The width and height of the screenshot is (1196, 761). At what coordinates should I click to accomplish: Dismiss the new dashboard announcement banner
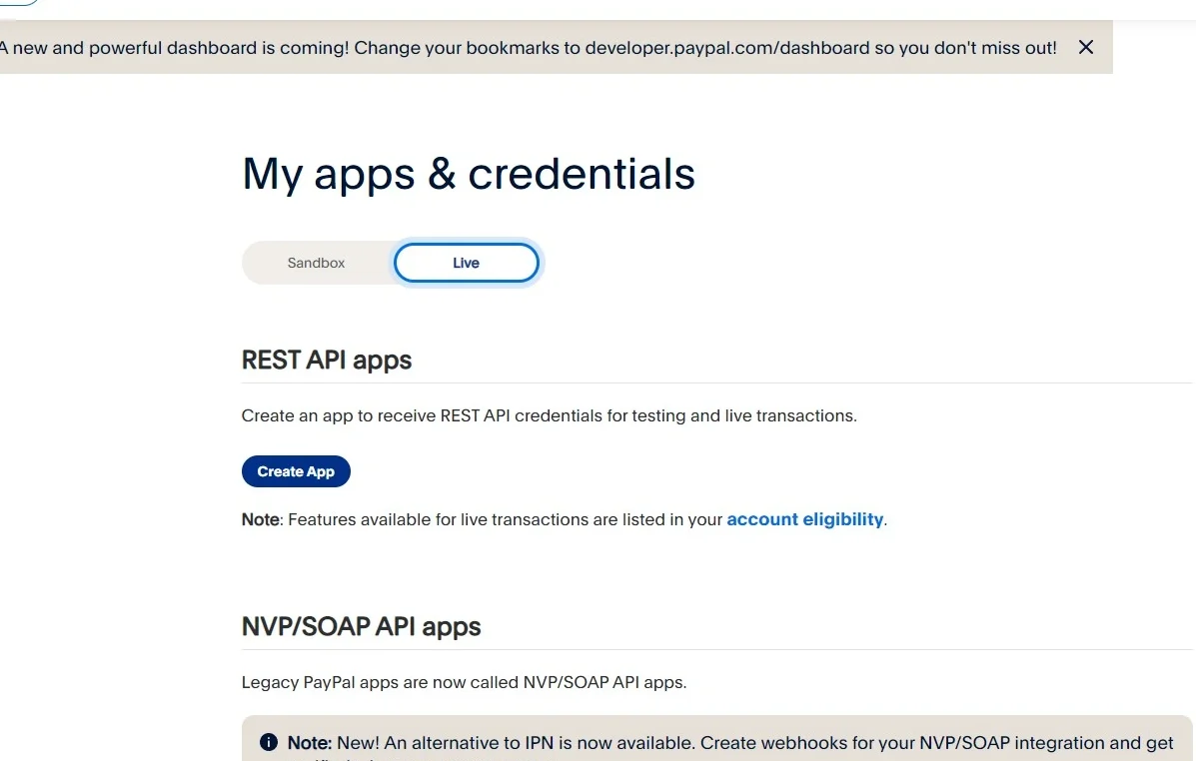pyautogui.click(x=1085, y=47)
